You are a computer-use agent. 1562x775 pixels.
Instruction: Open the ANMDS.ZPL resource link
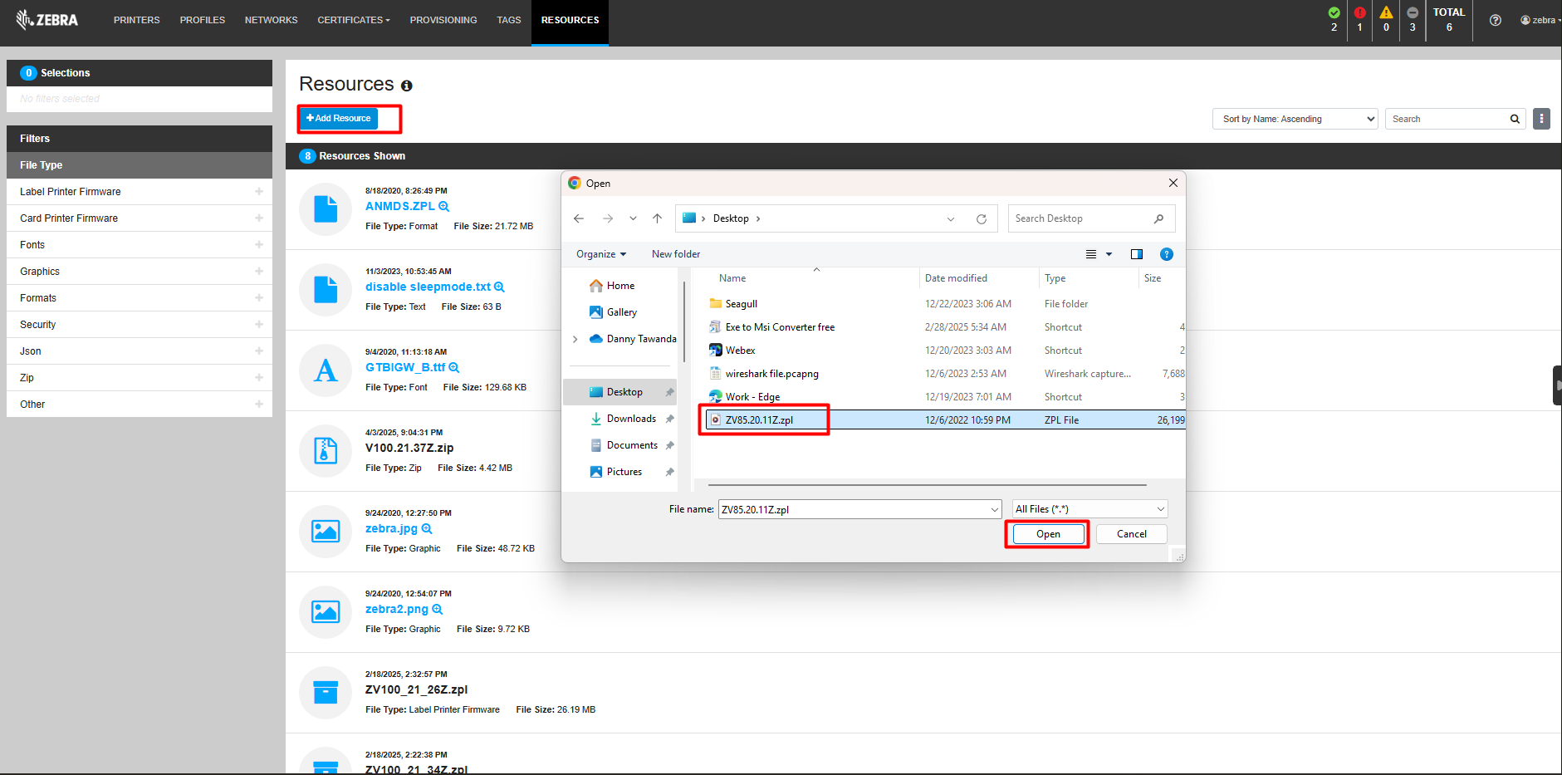click(400, 206)
